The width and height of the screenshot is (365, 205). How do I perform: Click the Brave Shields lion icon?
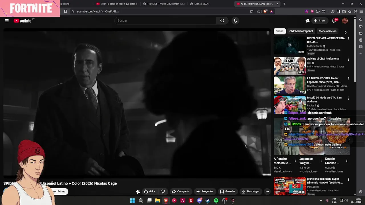[265, 11]
